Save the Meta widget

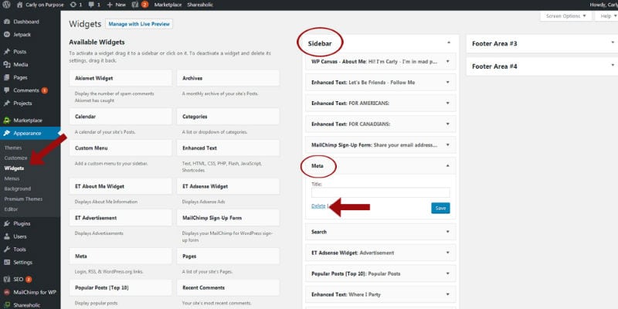(x=440, y=208)
